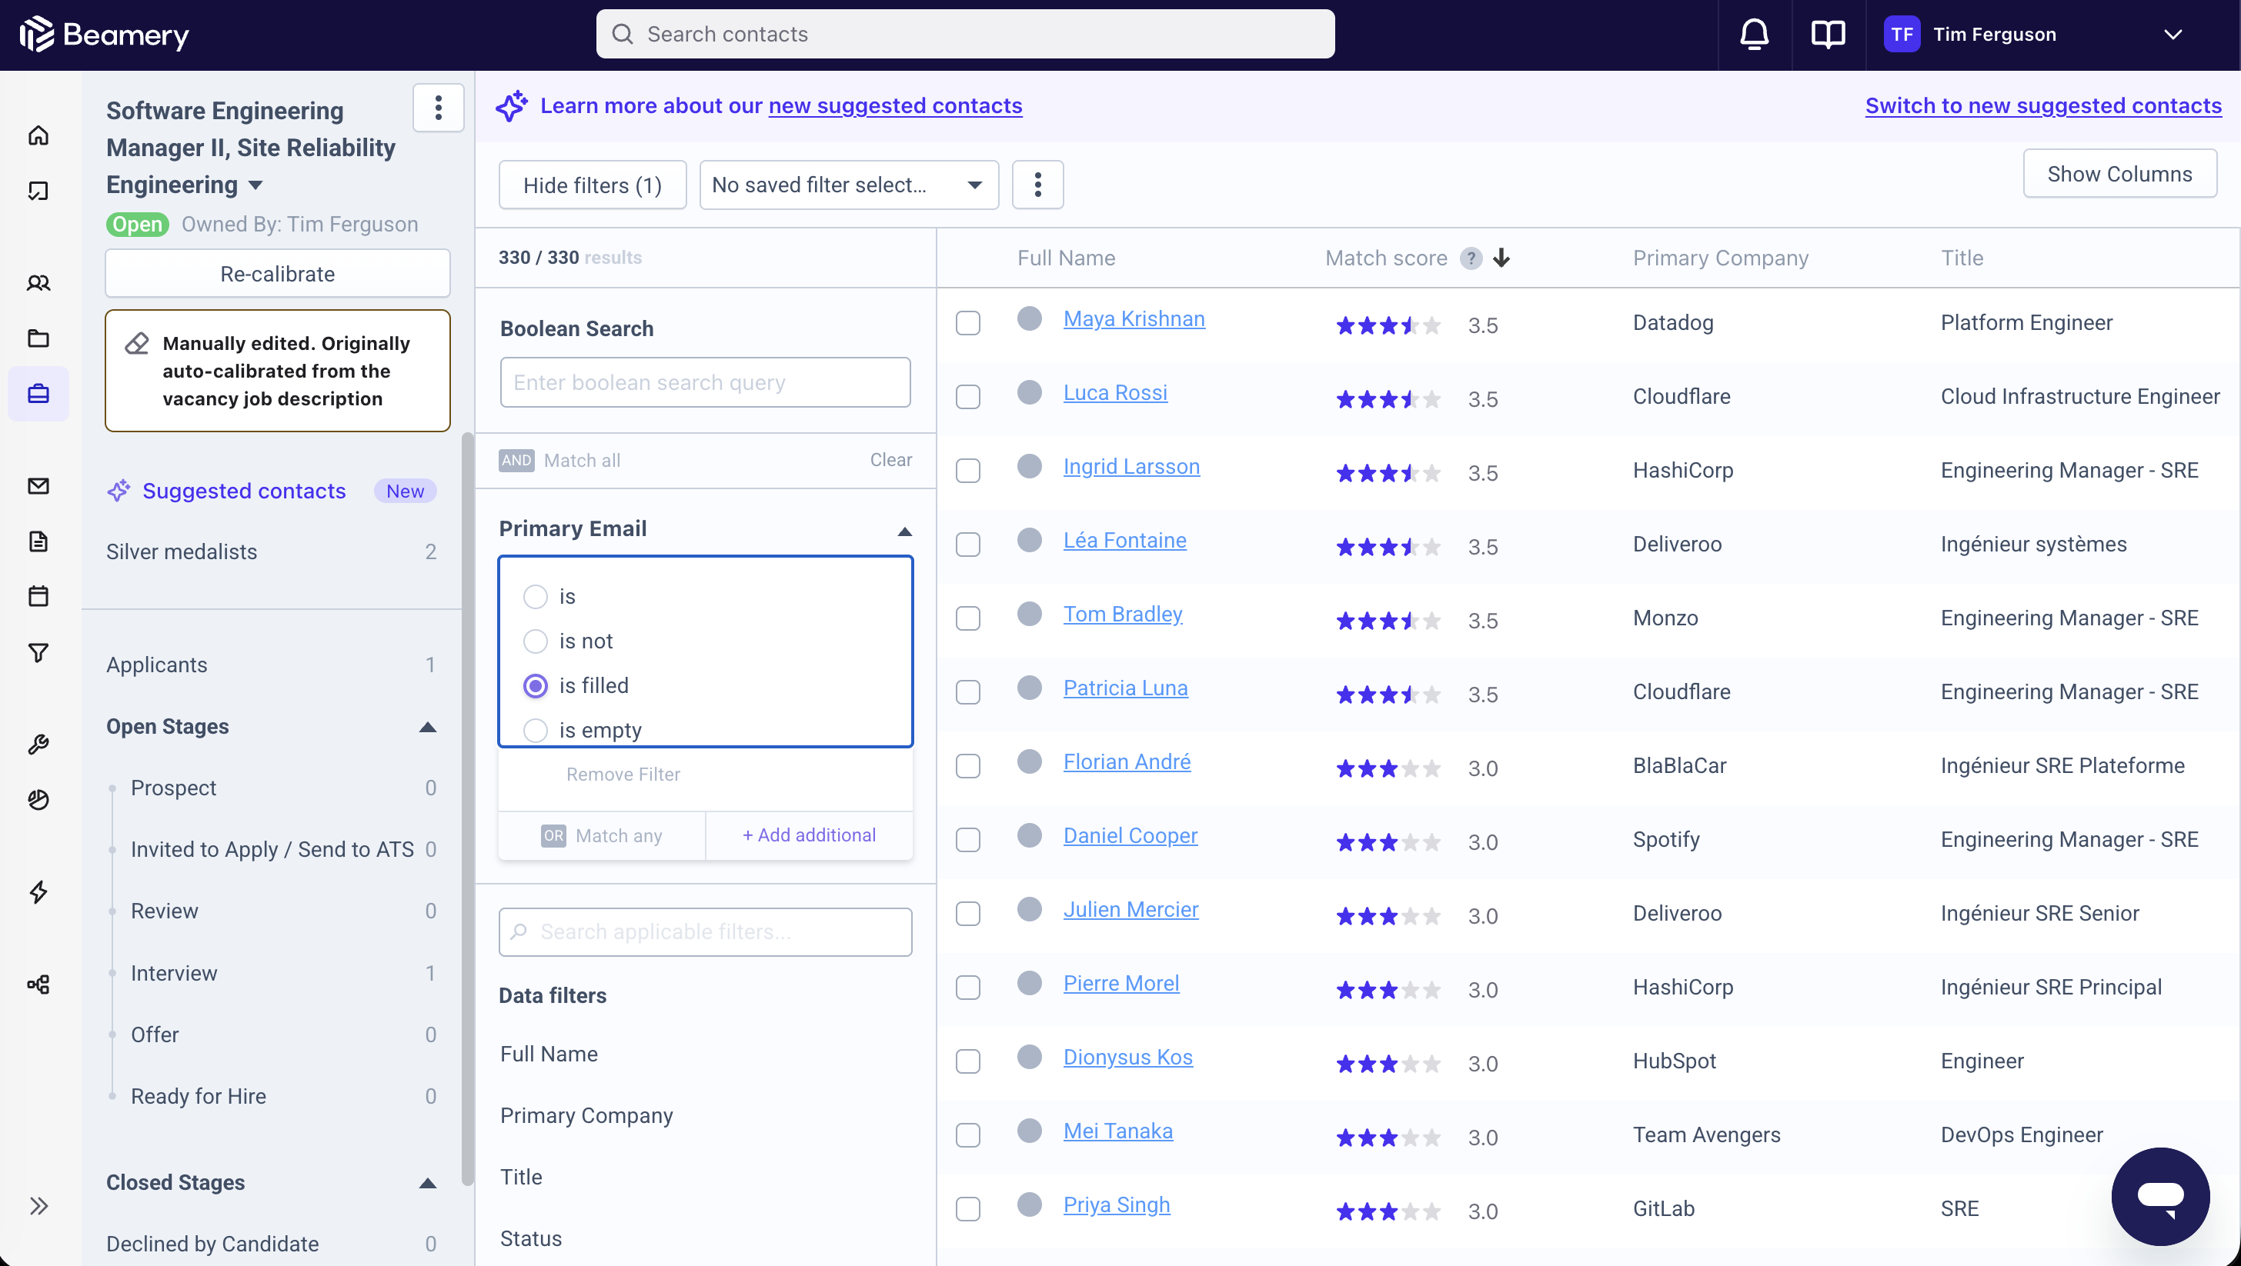
Task: Open the lightning bolt automation icon
Action: (38, 892)
